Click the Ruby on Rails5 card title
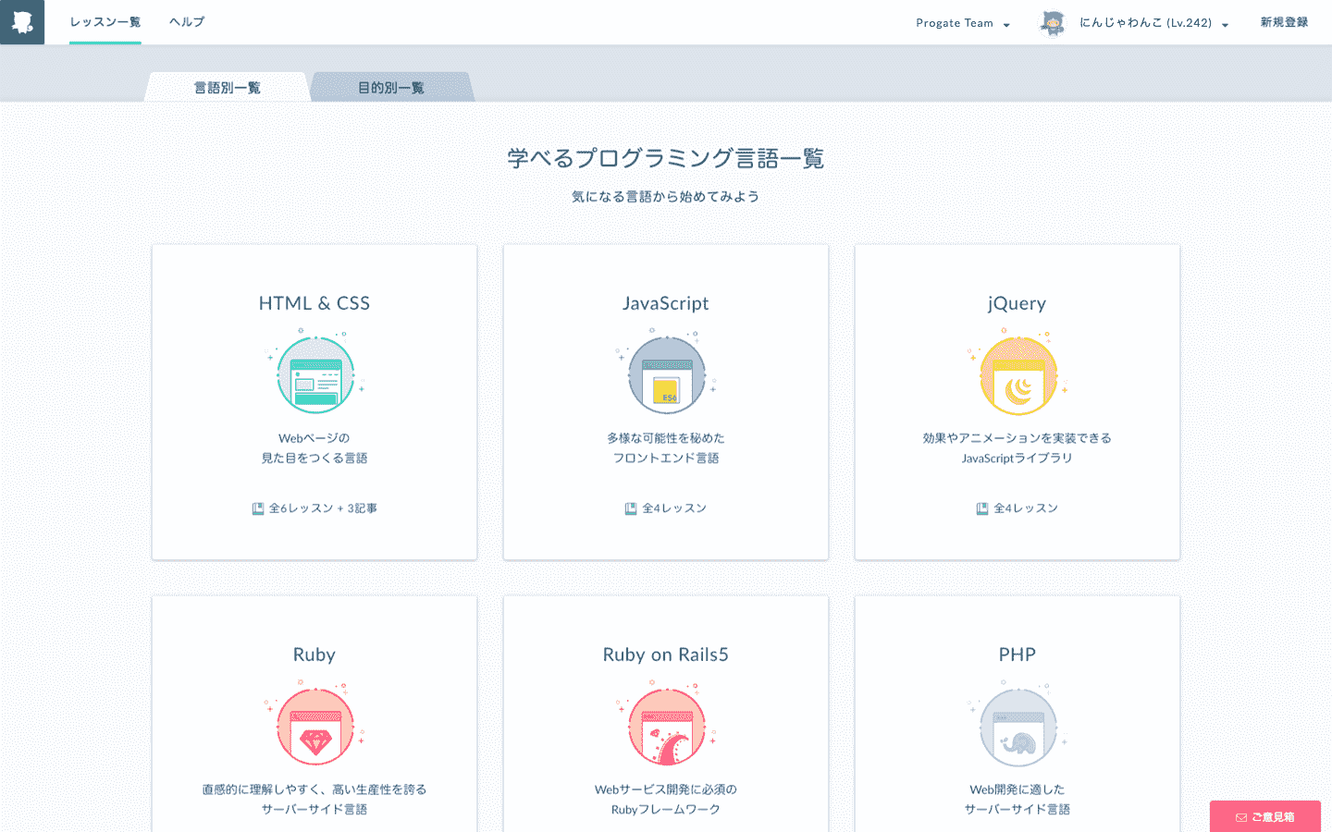The height and width of the screenshot is (832, 1332). [x=666, y=655]
